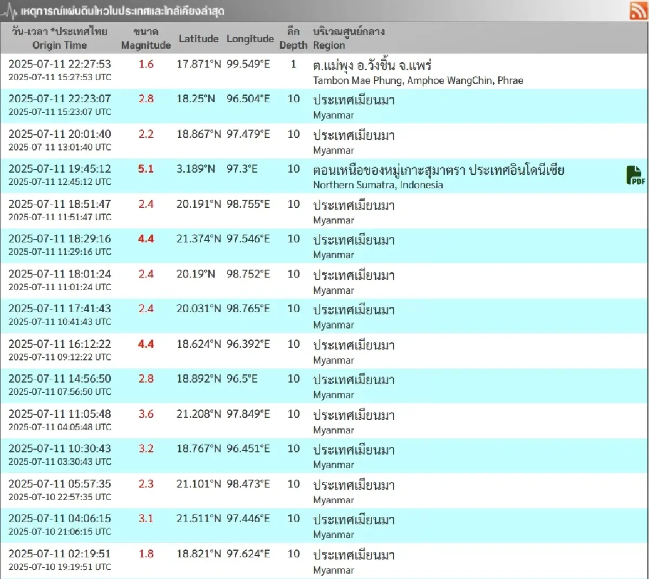Viewport: 649px width, 579px height.
Task: Click magnitude value 5.1
Action: coord(146,169)
